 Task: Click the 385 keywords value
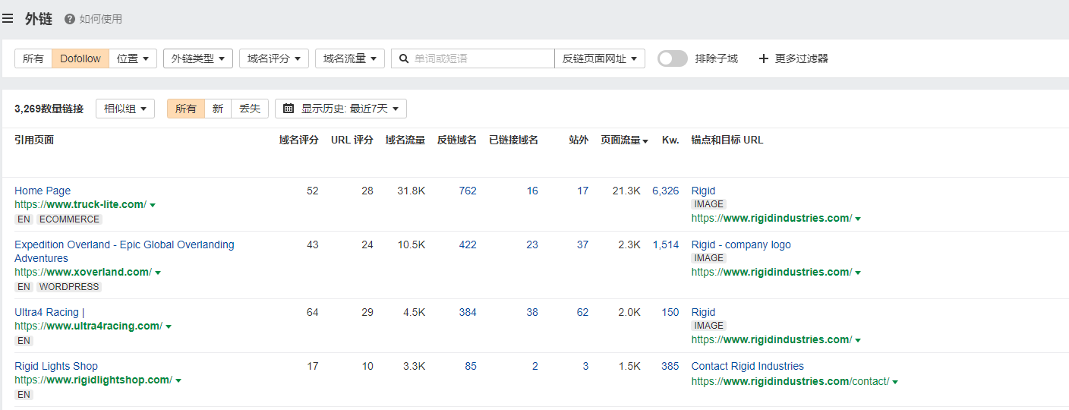(x=670, y=366)
